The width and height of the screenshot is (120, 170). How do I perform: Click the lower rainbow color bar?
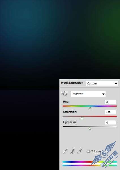coord(90,165)
